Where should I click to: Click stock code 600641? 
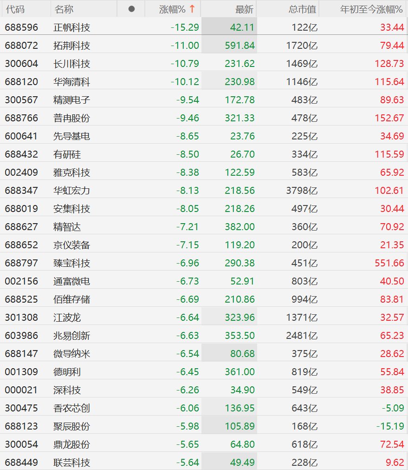pyautogui.click(x=21, y=136)
